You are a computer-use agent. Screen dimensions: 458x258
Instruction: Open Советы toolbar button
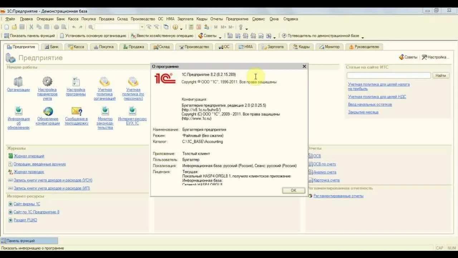[207, 36]
